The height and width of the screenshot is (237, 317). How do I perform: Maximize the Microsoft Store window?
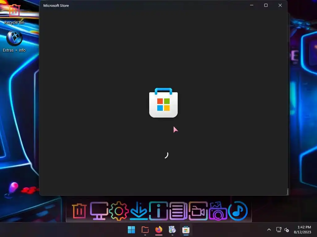pos(266,6)
